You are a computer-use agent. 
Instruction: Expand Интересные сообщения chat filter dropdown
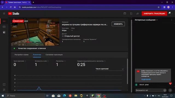tap(146, 20)
